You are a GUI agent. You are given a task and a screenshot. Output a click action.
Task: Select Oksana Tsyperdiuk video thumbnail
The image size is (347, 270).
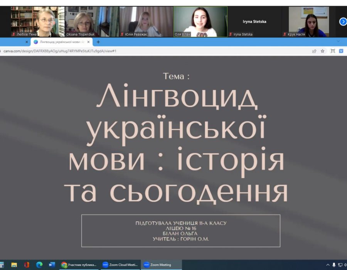tap(92, 22)
